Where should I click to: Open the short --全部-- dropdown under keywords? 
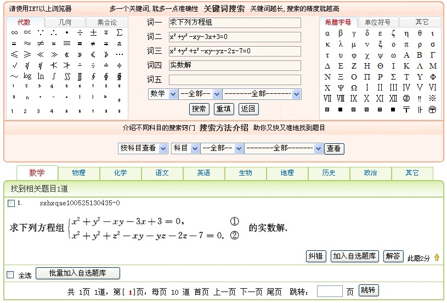200,94
